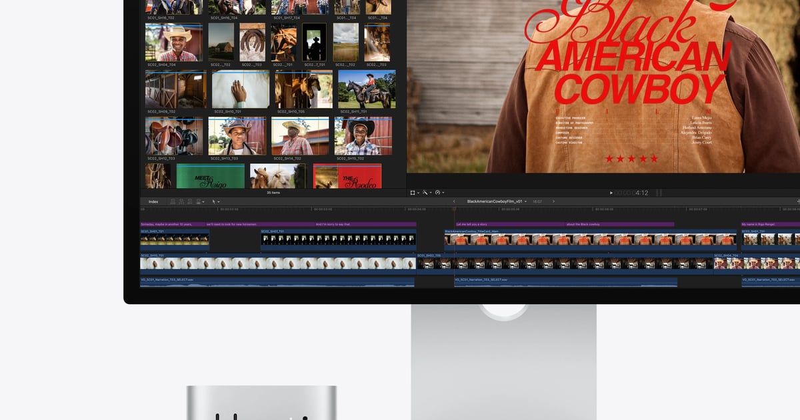Select the BlackAmericanCowboy_TitleCard_Main timeline clip

tap(591, 239)
